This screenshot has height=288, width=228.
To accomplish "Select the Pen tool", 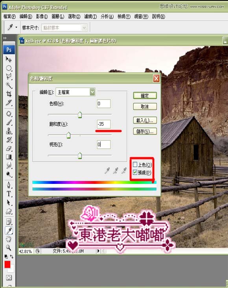I will (x=8, y=185).
